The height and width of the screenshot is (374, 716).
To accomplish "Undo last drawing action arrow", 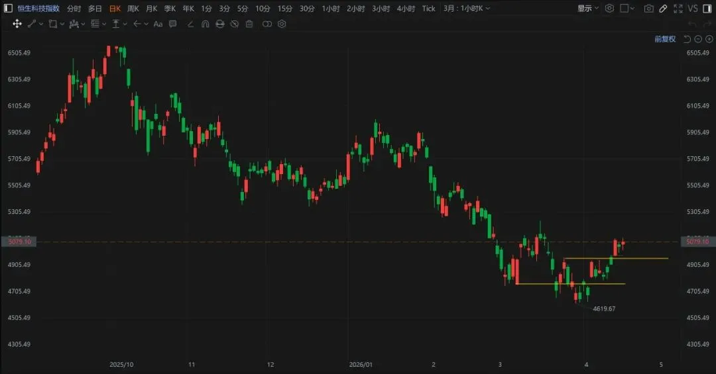I will [x=692, y=24].
